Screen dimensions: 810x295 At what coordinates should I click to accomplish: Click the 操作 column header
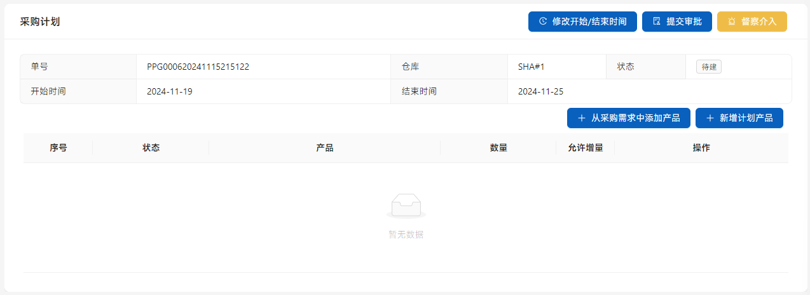701,148
